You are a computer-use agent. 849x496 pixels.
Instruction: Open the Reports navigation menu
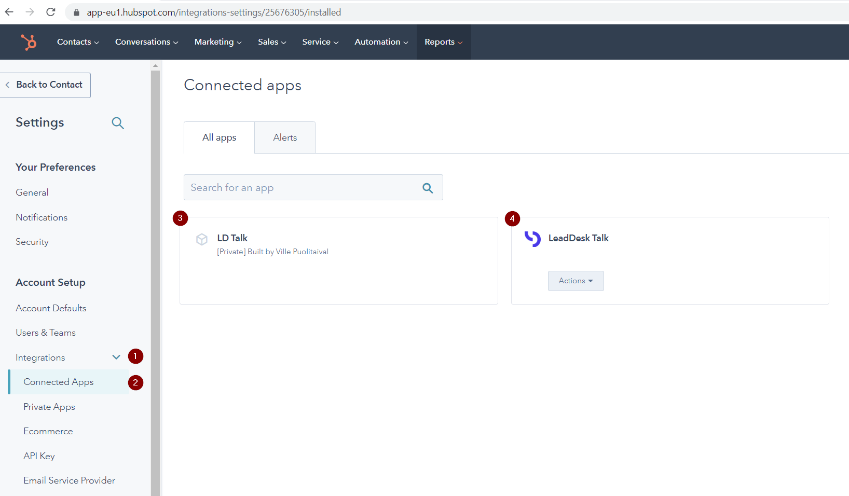[x=444, y=42]
